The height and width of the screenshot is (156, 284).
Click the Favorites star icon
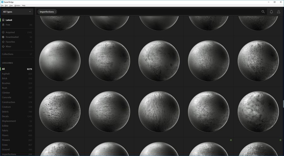(3, 42)
